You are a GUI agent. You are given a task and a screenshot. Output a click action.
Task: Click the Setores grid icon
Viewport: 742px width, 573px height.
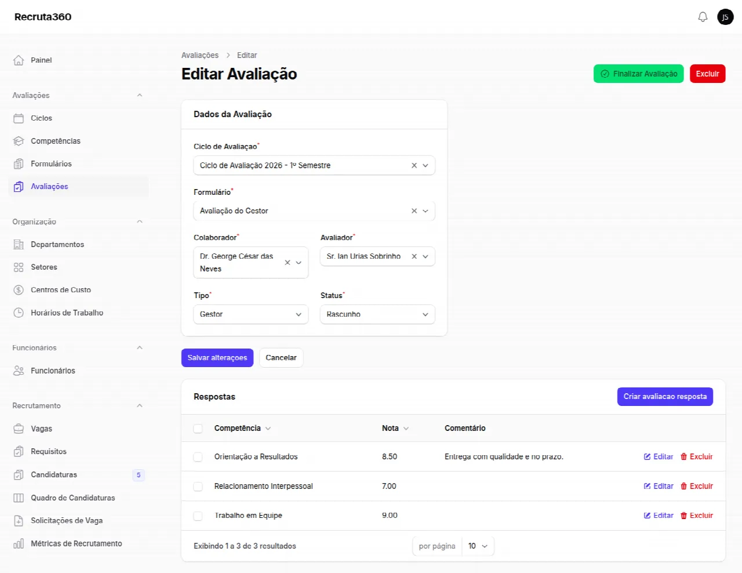[19, 267]
